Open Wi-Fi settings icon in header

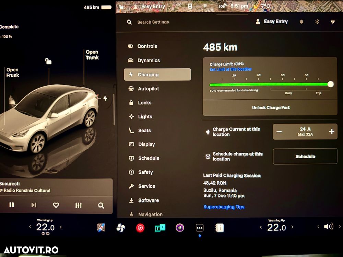[x=332, y=22]
